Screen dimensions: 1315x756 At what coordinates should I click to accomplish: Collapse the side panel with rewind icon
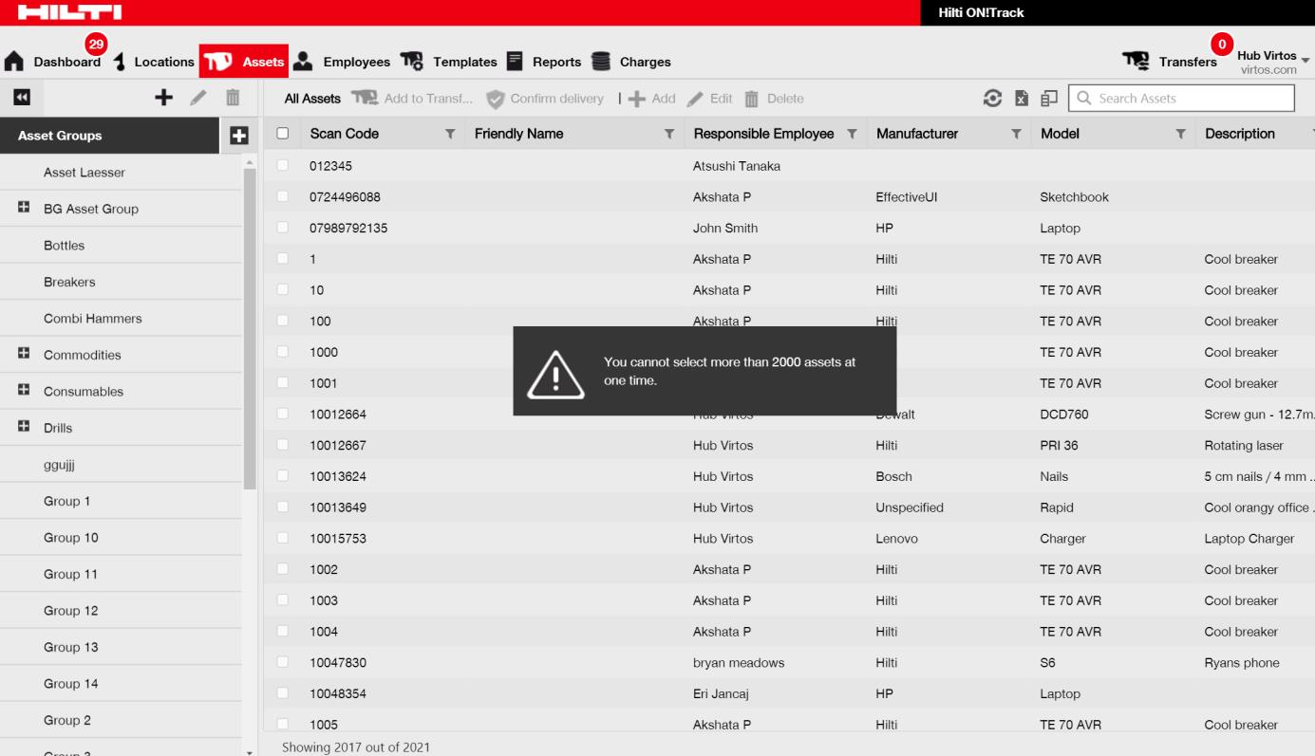click(21, 97)
